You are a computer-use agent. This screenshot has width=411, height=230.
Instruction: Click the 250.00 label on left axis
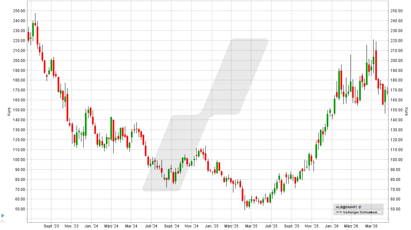(x=19, y=11)
